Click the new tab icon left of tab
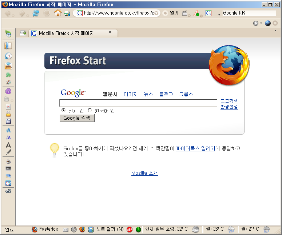This screenshot has height=235, width=282. click(x=23, y=33)
